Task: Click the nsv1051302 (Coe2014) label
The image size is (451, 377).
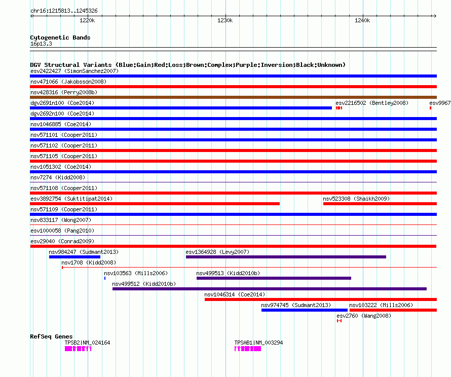Action: coord(61,167)
